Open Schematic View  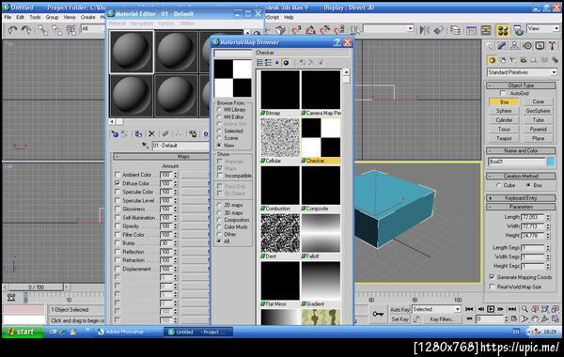tap(486, 30)
